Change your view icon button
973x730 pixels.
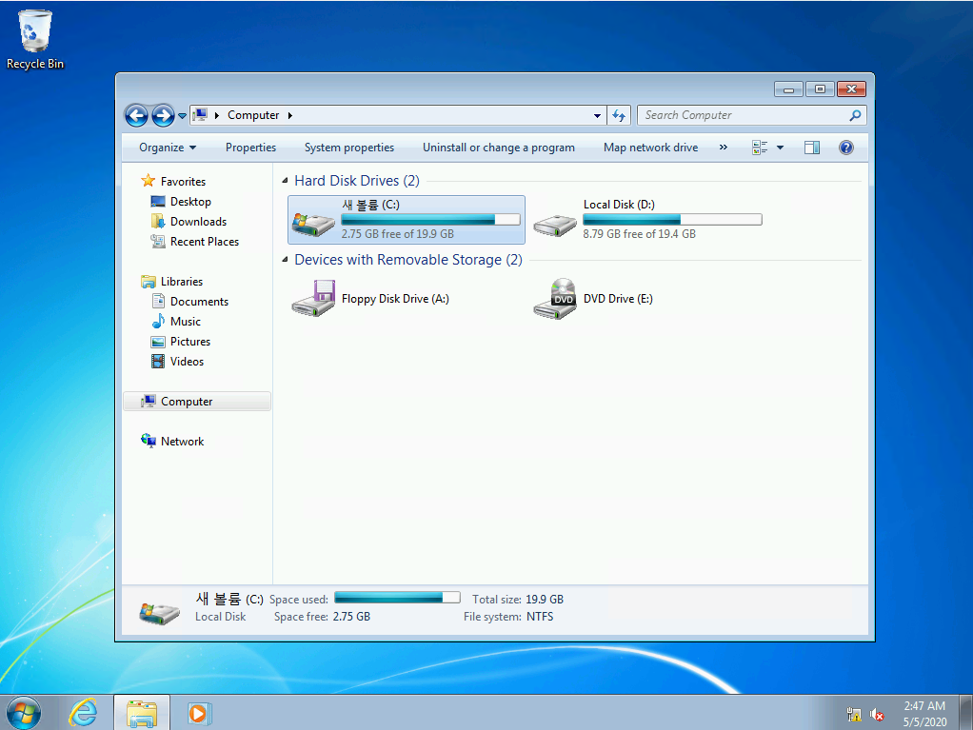pos(760,148)
